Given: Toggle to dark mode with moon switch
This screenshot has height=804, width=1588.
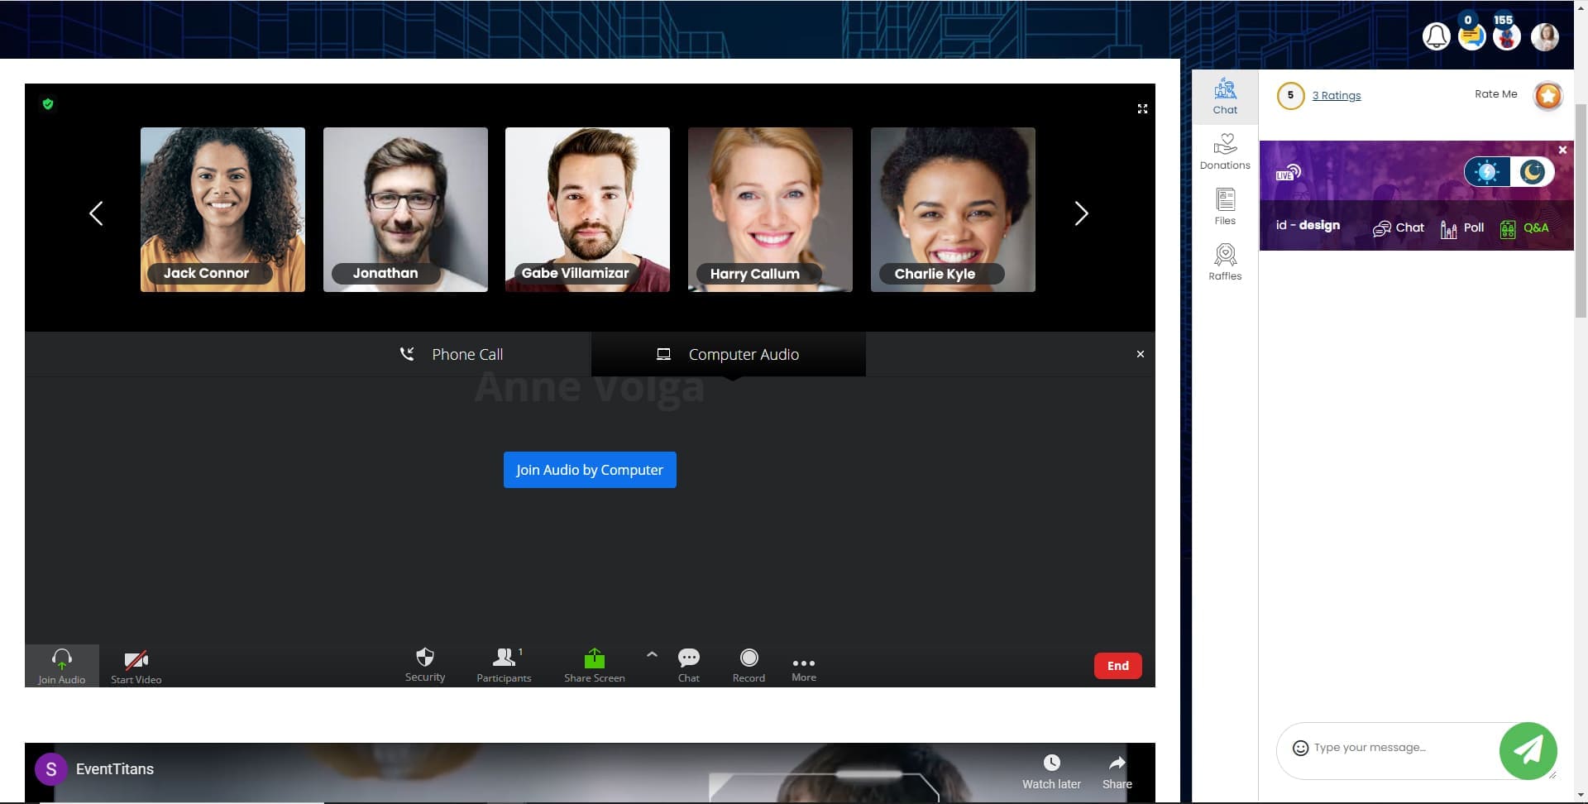Looking at the screenshot, I should [1530, 171].
